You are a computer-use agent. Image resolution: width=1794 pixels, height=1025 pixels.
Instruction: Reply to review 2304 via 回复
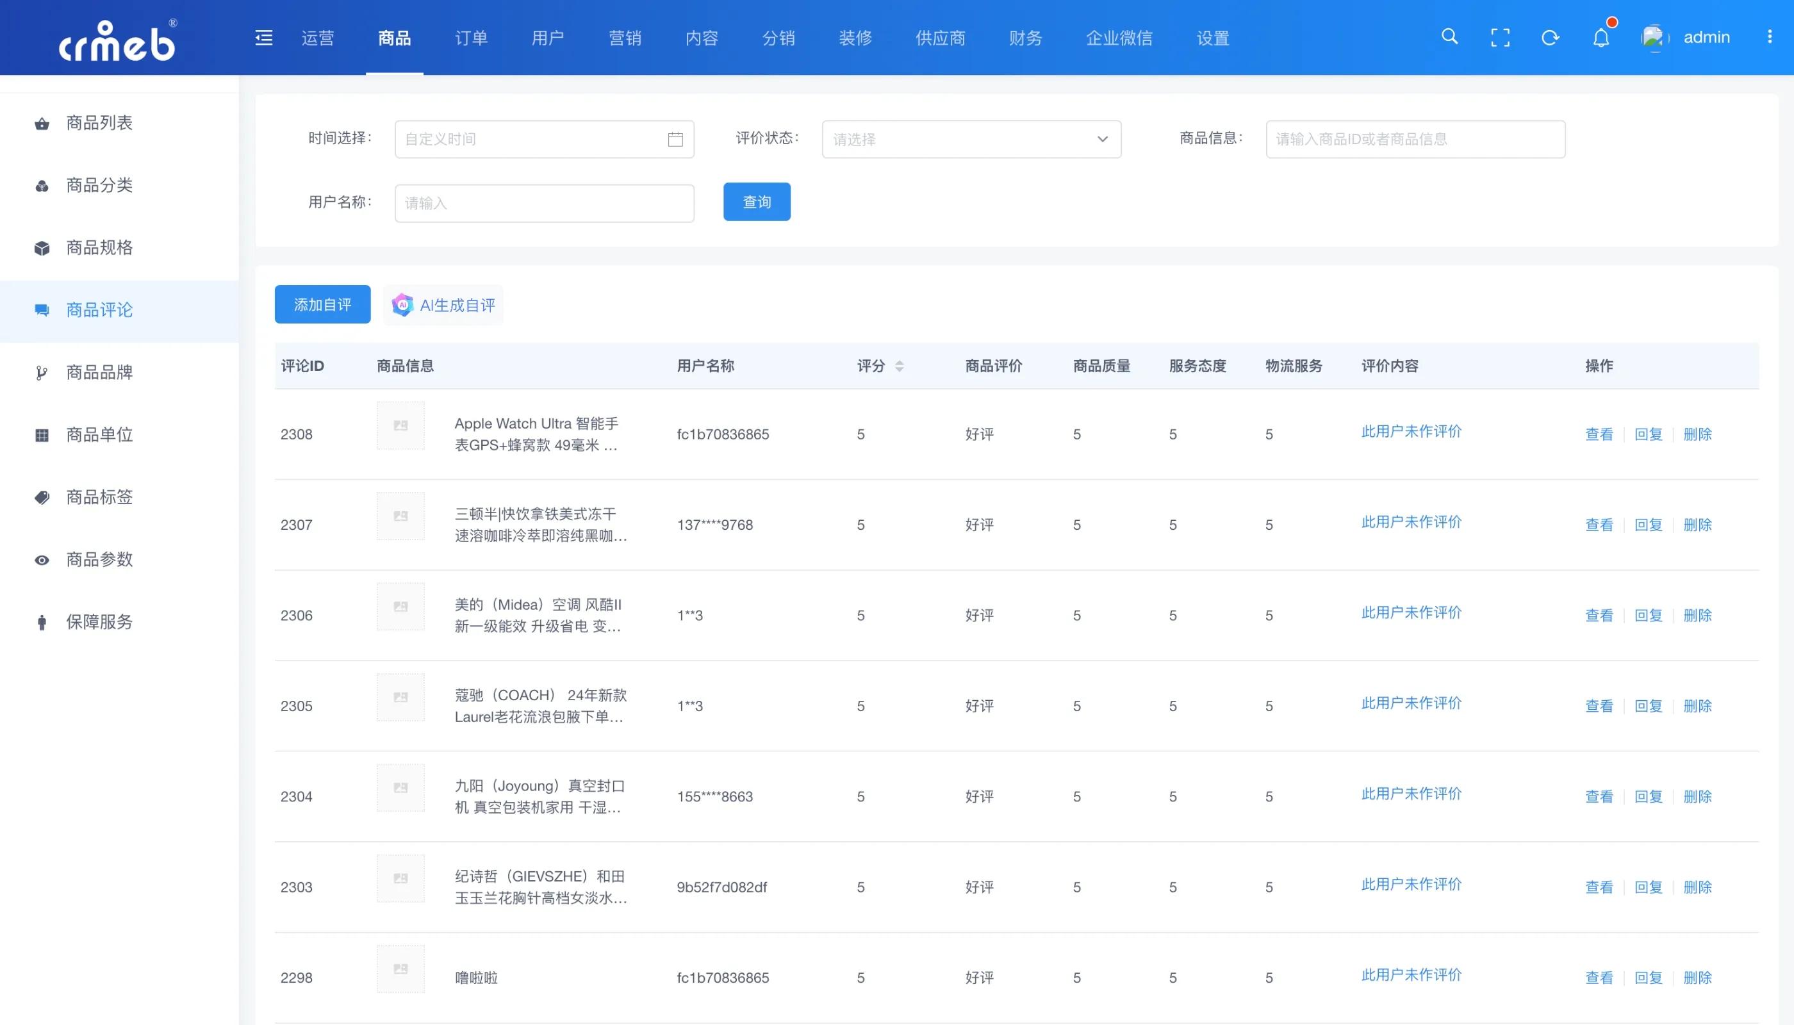(1649, 797)
